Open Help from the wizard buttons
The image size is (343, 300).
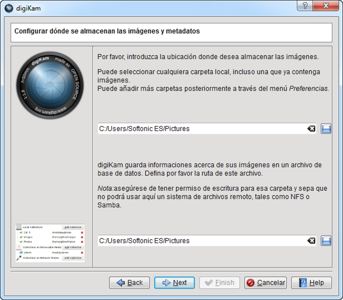pos(311,283)
